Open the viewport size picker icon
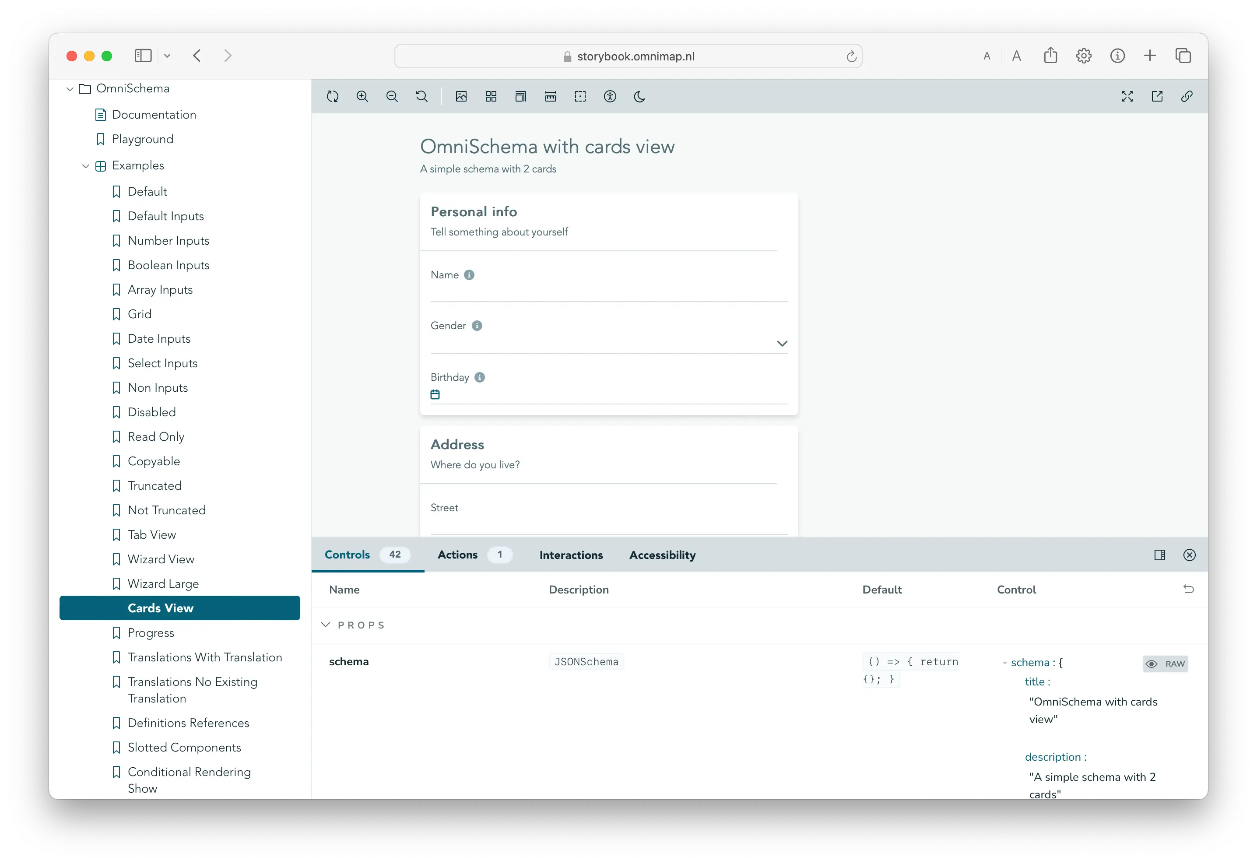Viewport: 1257px width, 864px height. point(521,96)
